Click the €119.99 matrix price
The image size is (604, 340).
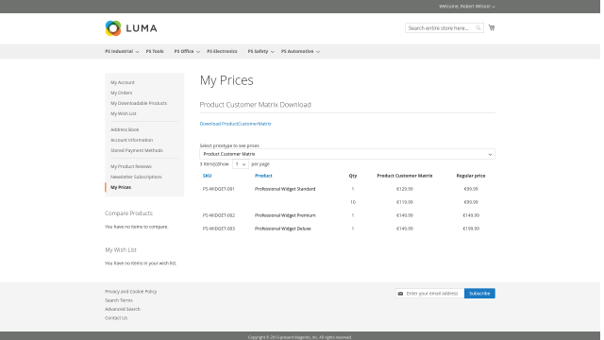pos(405,202)
